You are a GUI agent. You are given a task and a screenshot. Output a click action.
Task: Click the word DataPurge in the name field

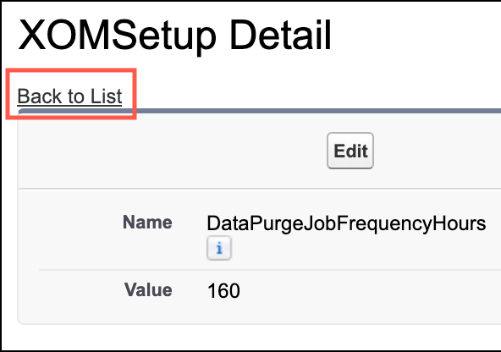pyautogui.click(x=255, y=223)
